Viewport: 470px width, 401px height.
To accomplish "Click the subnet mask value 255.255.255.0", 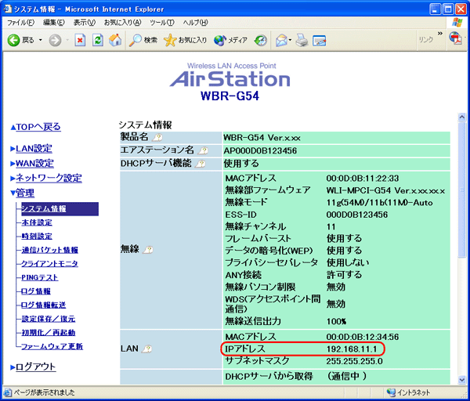I will coord(354,361).
